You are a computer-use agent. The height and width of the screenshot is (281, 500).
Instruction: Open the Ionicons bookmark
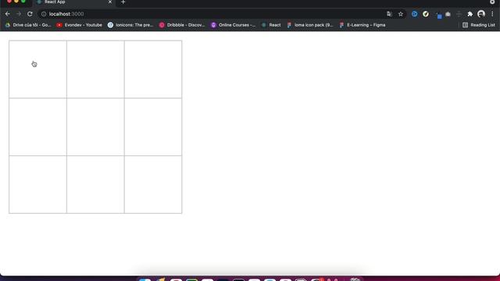pos(130,25)
